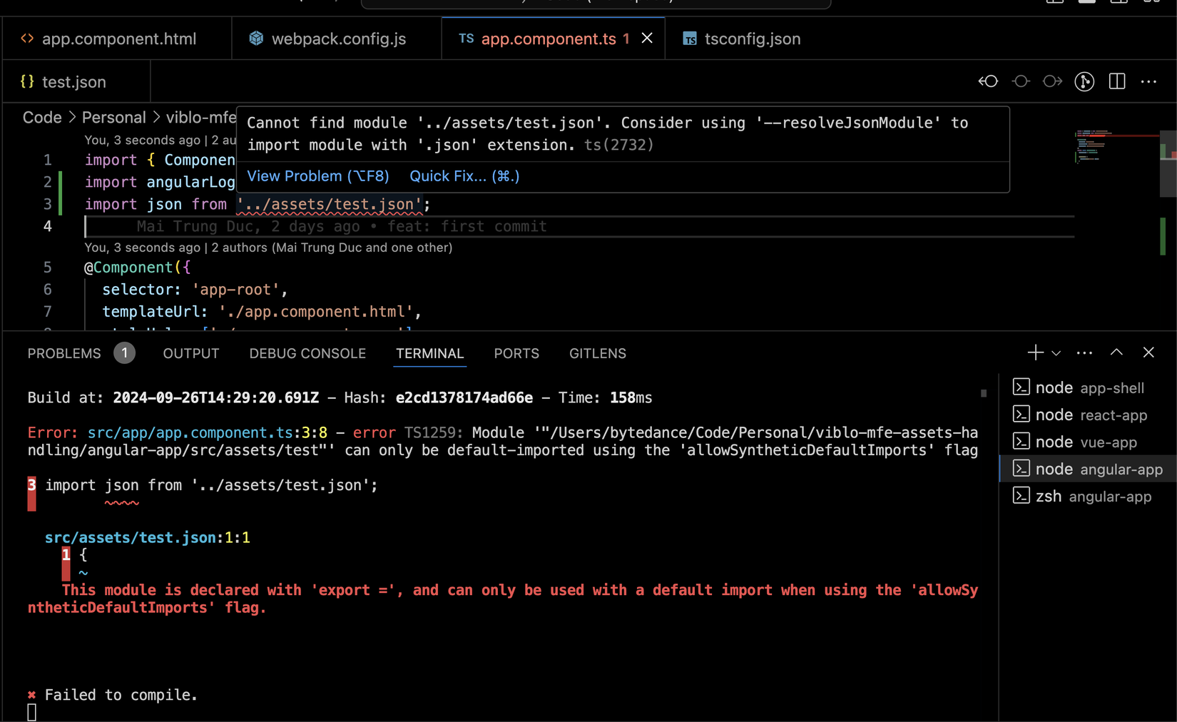1177x722 pixels.
Task: Click the Go Back navigation icon
Action: click(x=988, y=81)
